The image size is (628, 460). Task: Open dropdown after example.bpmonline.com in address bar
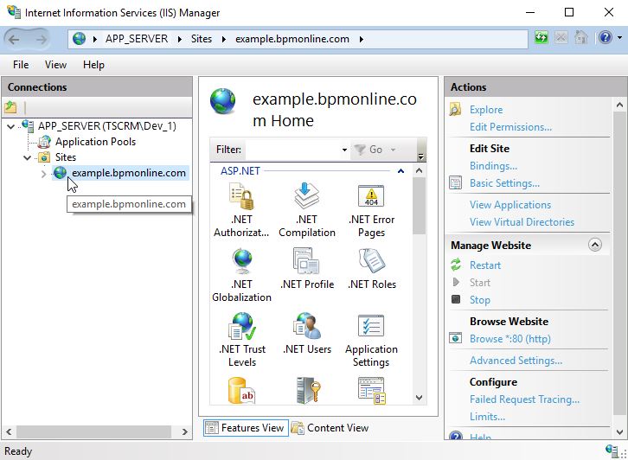tap(362, 39)
